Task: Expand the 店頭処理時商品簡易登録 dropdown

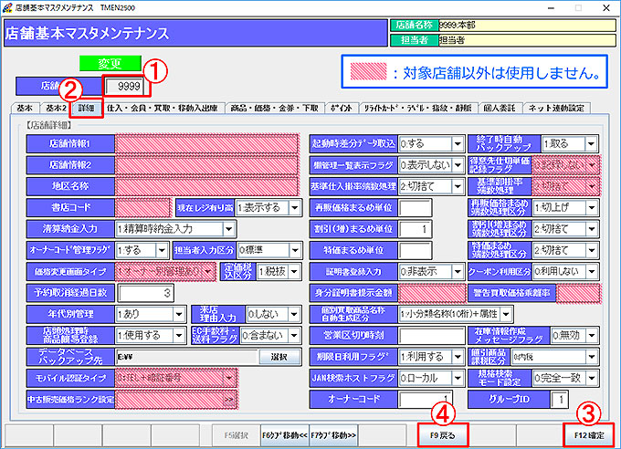Action: (x=179, y=336)
